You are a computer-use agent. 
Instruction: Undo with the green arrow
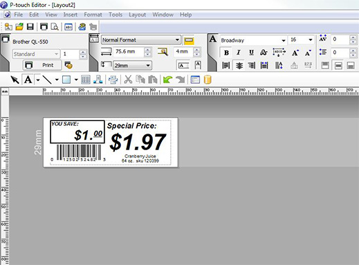167,80
